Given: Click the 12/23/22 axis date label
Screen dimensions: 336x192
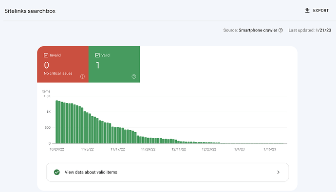Looking at the screenshot, I should pos(209,149).
